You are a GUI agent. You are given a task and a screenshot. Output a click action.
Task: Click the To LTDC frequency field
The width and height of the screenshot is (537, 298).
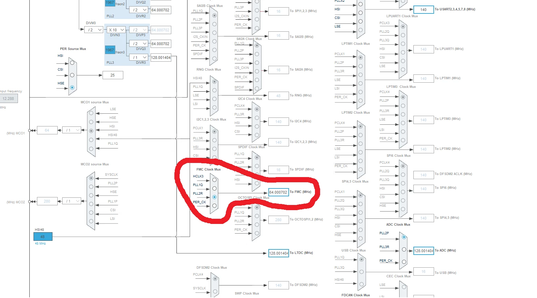tap(278, 253)
